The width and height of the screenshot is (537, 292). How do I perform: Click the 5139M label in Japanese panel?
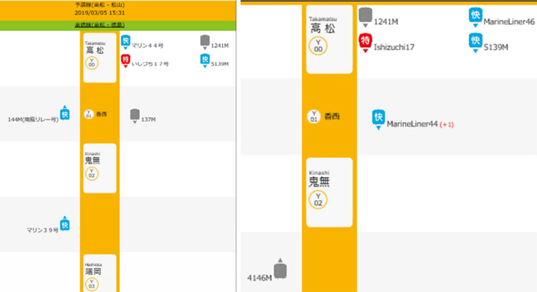(220, 64)
